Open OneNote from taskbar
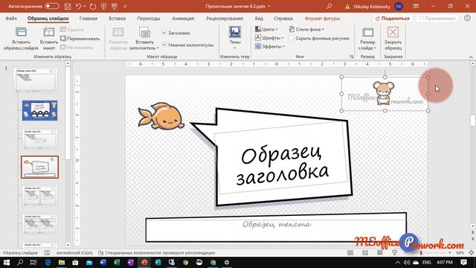 tap(131, 262)
